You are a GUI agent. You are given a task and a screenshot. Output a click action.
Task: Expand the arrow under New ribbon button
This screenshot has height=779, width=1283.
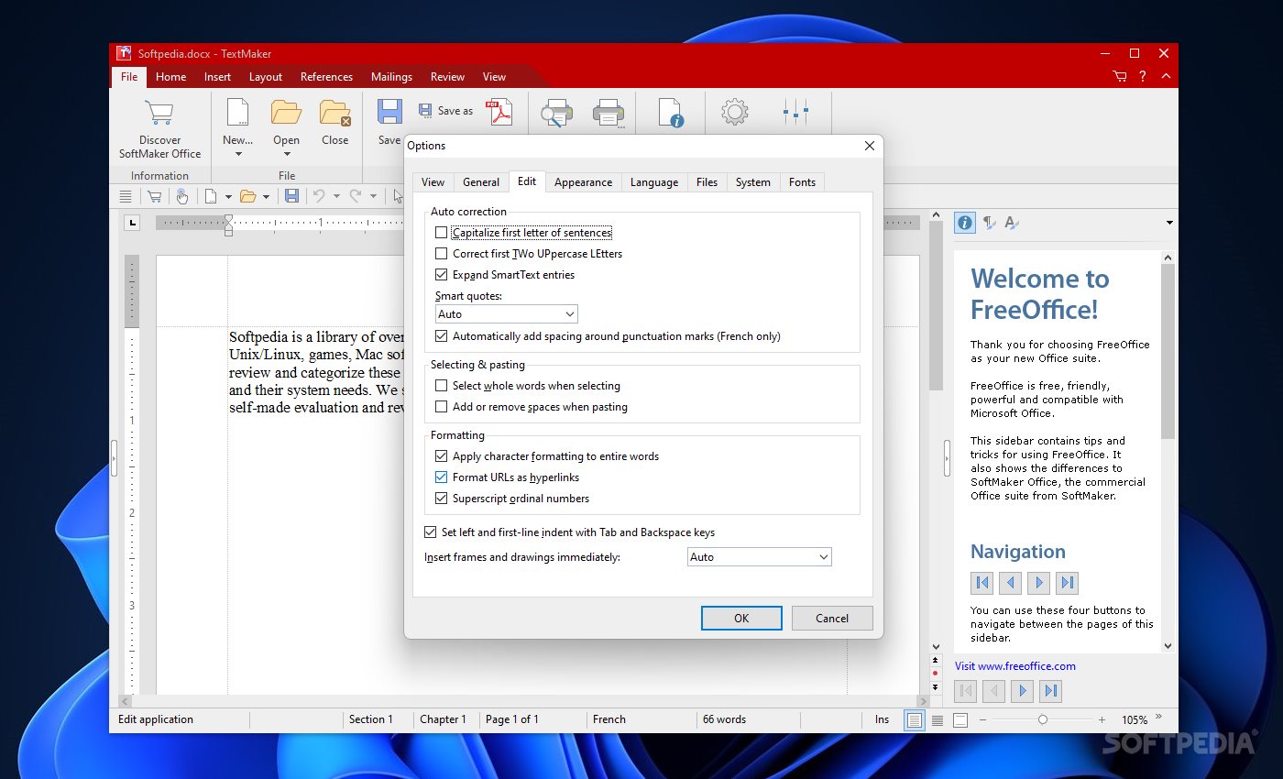237,154
